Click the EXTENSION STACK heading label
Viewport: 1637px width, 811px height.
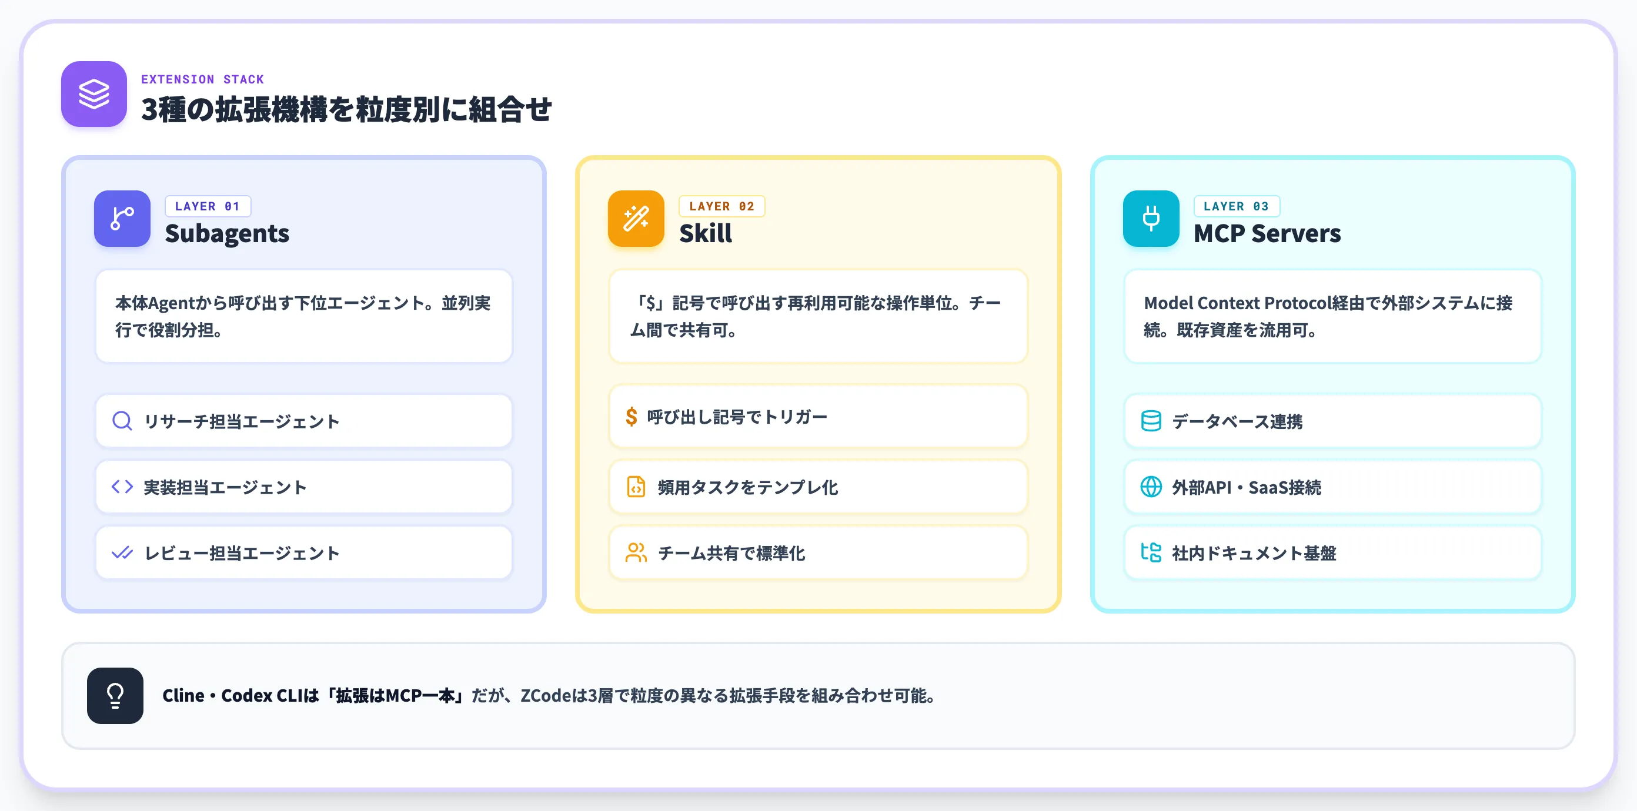coord(202,79)
